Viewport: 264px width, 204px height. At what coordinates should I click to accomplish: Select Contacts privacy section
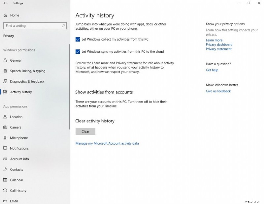(x=16, y=169)
